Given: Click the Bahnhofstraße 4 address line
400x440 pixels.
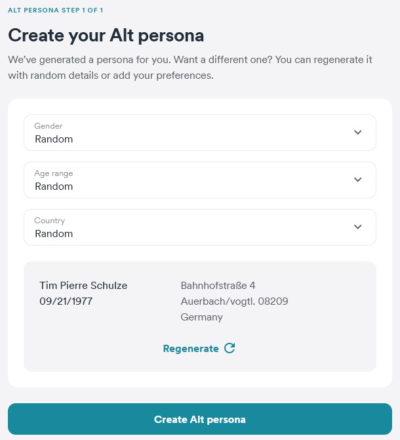Looking at the screenshot, I should [218, 286].
